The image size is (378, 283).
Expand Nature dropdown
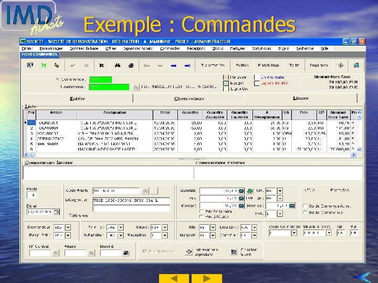pos(165,227)
